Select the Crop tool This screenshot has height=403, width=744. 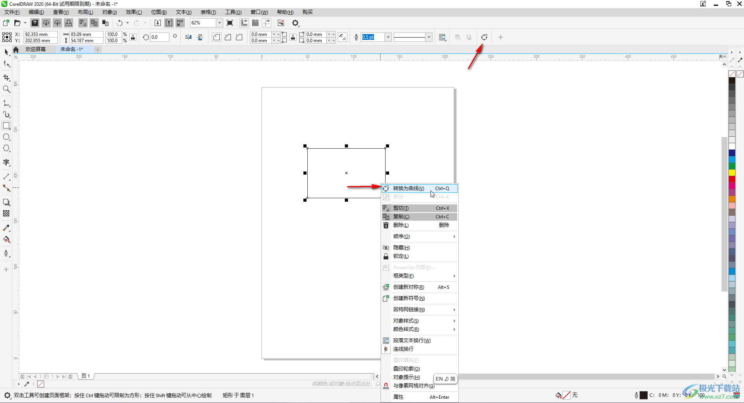[6, 78]
